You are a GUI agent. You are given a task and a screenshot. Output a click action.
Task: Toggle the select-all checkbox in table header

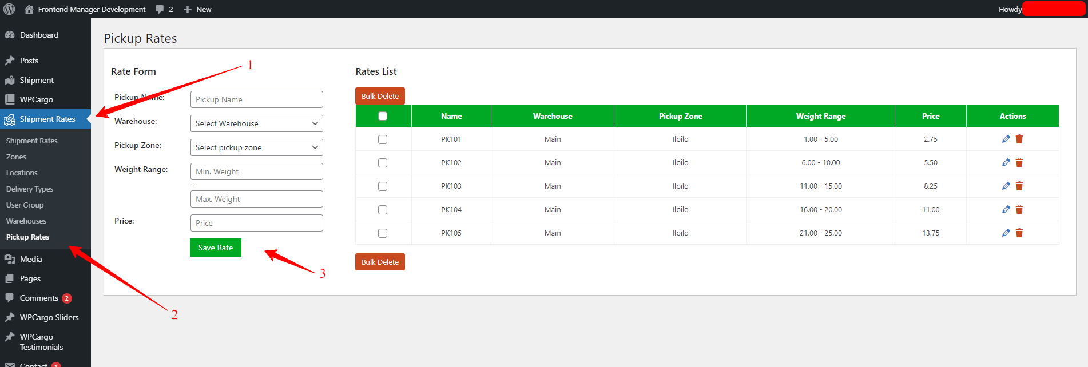[383, 116]
